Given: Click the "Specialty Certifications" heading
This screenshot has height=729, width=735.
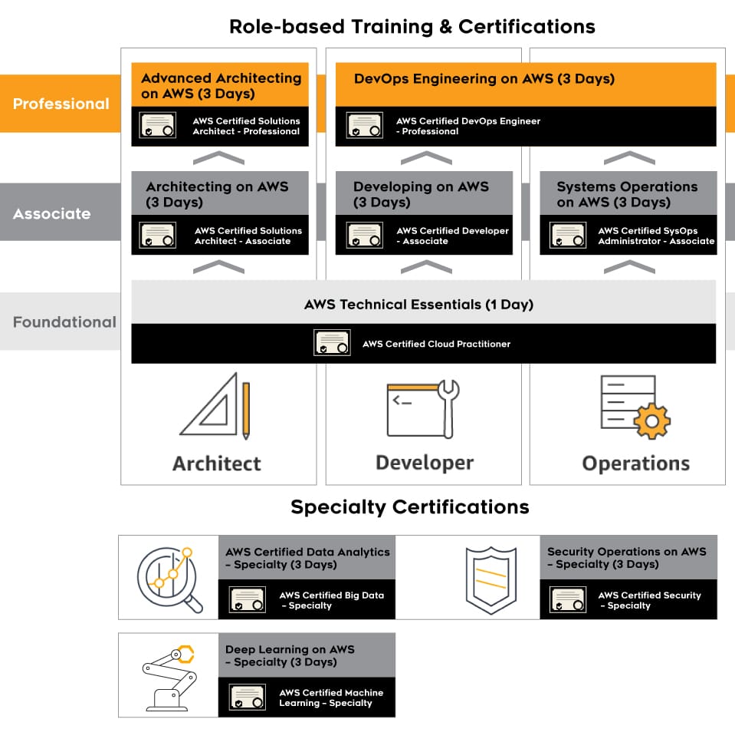Looking at the screenshot, I should tap(410, 507).
